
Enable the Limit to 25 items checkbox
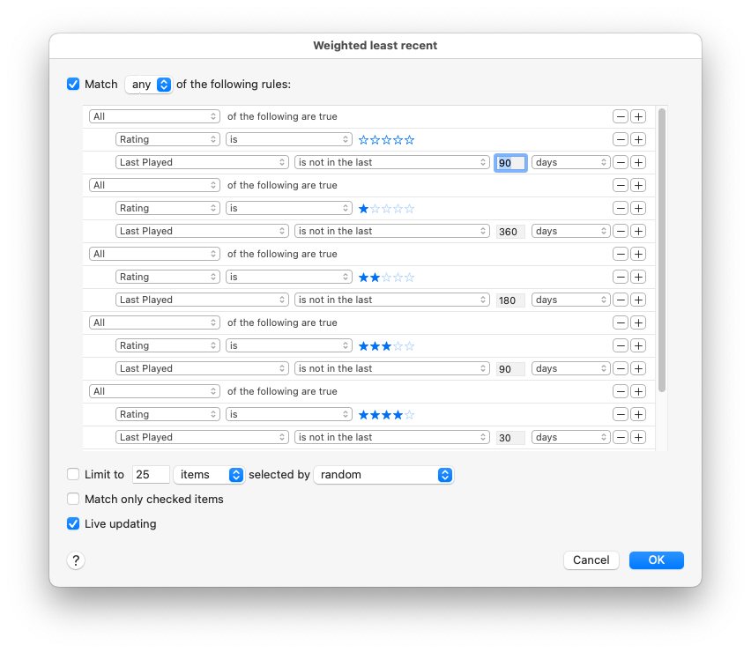click(73, 474)
